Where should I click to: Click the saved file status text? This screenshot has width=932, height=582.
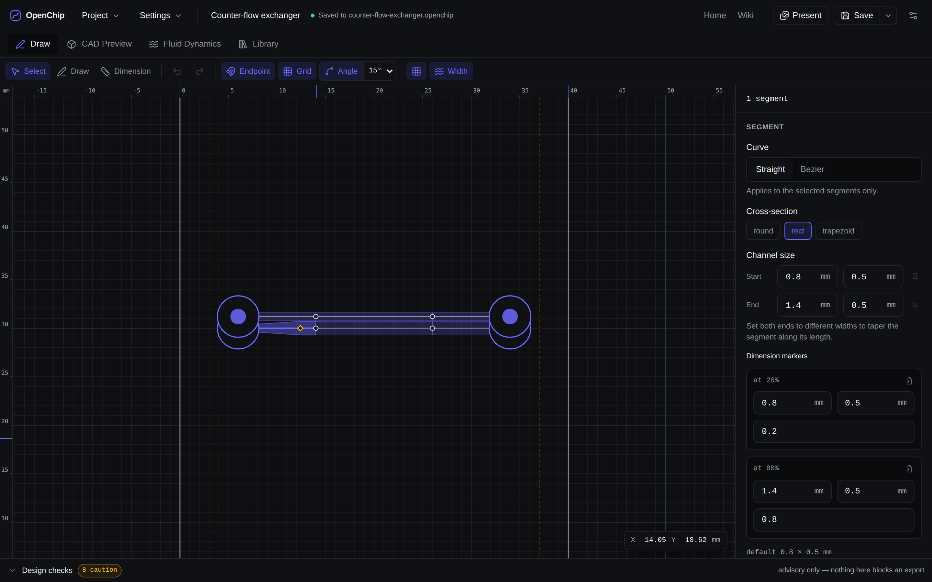[385, 16]
